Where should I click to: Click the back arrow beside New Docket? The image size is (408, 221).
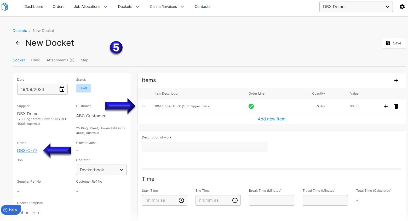point(18,43)
